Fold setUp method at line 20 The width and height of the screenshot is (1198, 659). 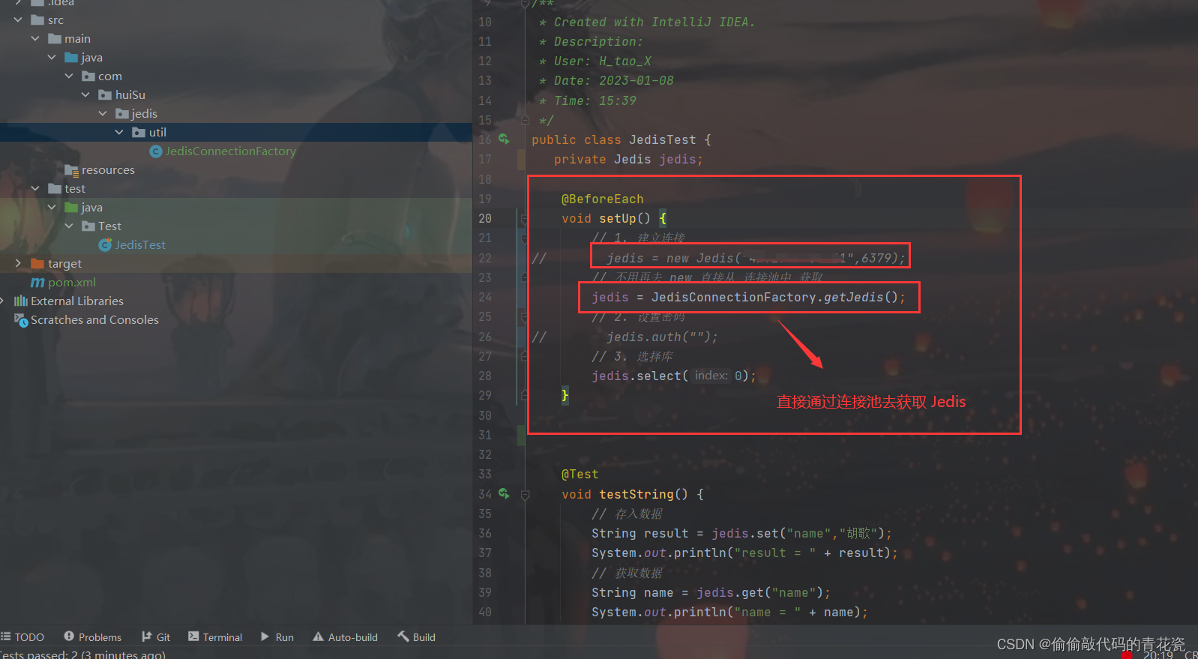(524, 219)
